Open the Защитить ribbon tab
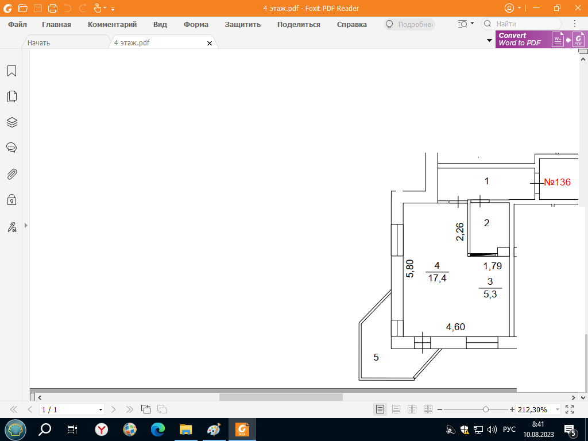 (243, 24)
